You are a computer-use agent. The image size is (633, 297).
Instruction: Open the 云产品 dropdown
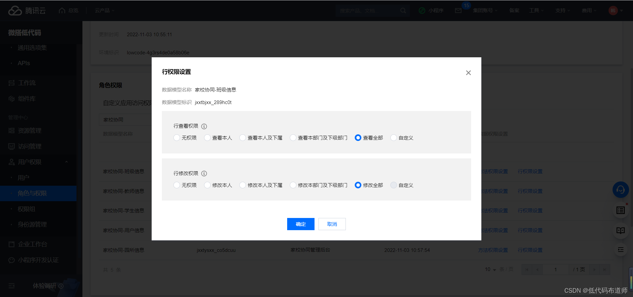coord(105,11)
